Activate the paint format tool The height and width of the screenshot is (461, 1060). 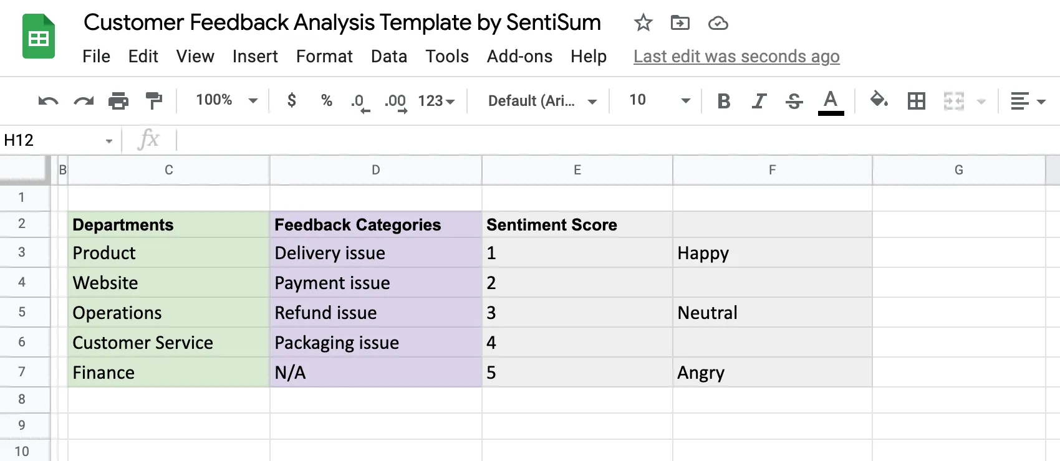[x=153, y=101]
